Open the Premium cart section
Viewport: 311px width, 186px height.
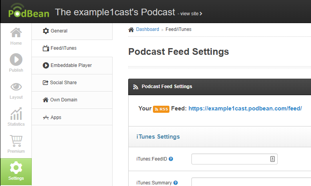click(x=16, y=144)
